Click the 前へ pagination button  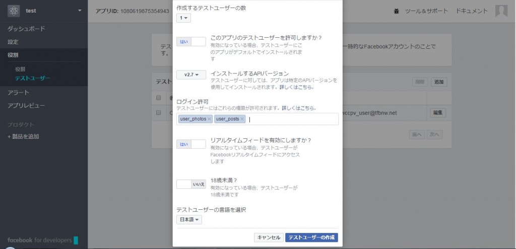(x=417, y=134)
